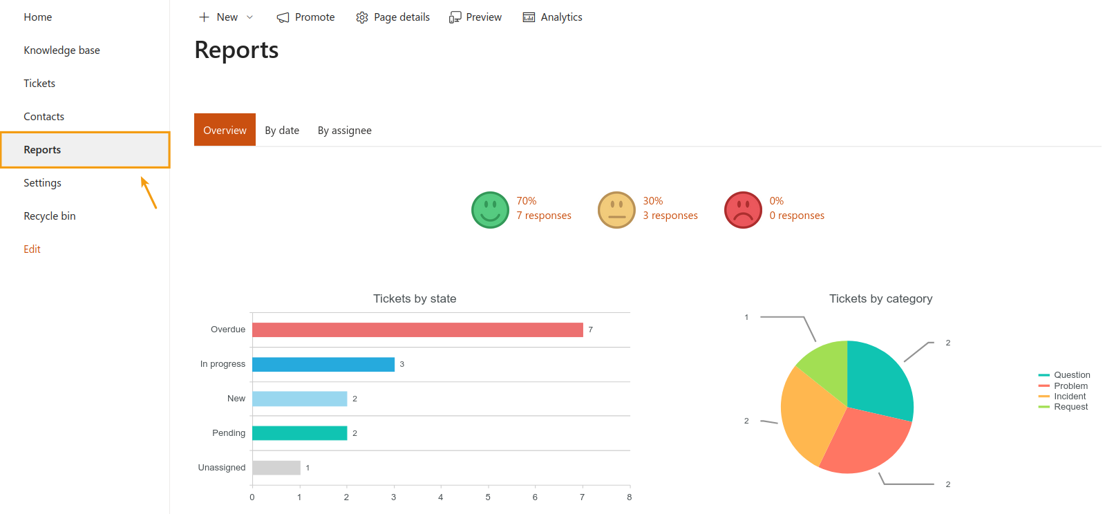
Task: Click the Promote megaphone icon
Action: 283,17
